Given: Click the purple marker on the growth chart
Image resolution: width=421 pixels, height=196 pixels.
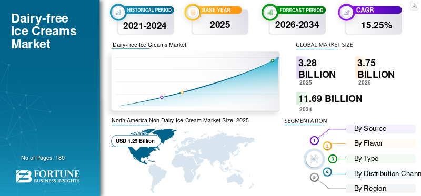Looking at the screenshot, I should [x=162, y=97].
